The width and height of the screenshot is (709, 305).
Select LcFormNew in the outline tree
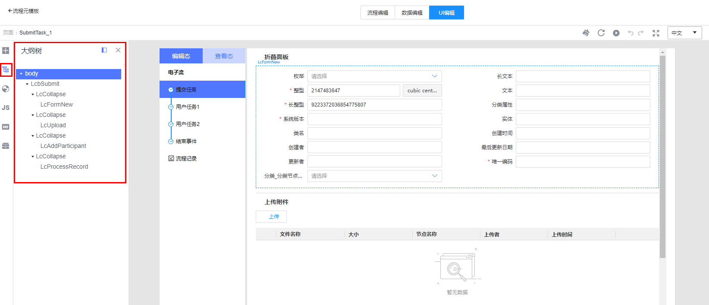coord(56,104)
